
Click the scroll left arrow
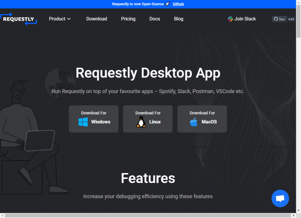click(2, 215)
